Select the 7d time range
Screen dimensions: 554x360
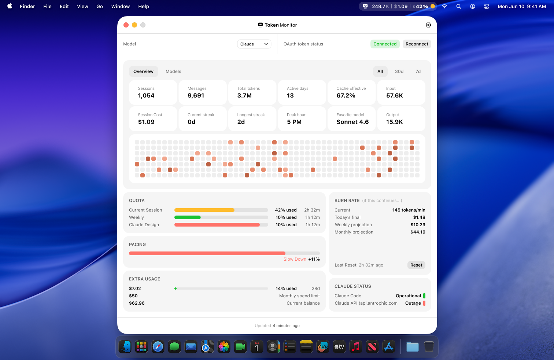point(418,71)
